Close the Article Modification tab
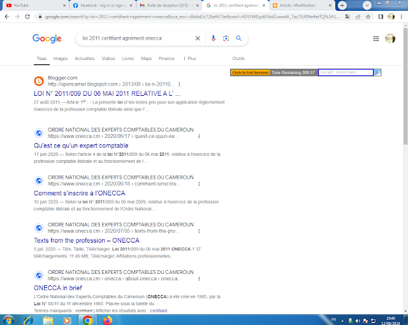This screenshot has height=325, width=408. (x=330, y=5)
